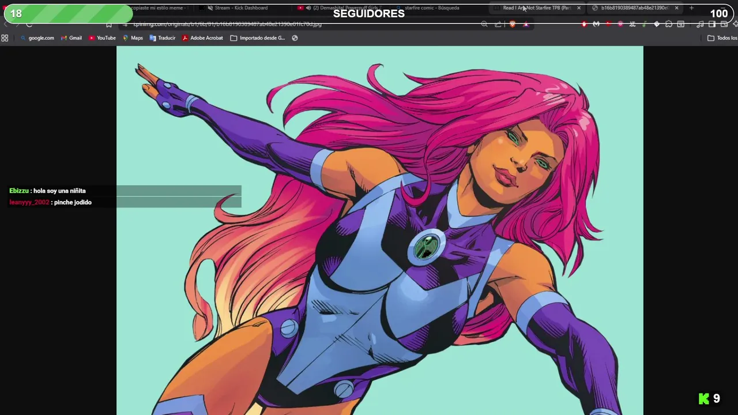Open the Adobe Acrobat bookmark

tap(202, 38)
